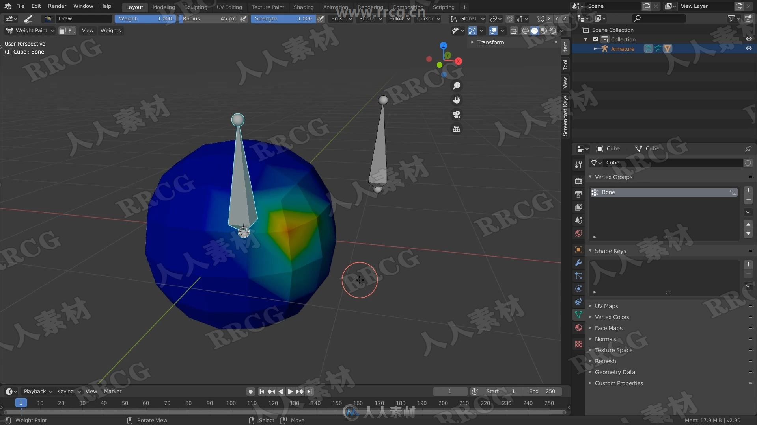Click the Sculpting workspace tab
Image resolution: width=757 pixels, height=425 pixels.
195,7
